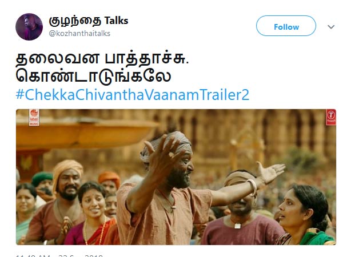Select the tweet text line தலைவன பாத்தாச்சு

click(x=102, y=59)
